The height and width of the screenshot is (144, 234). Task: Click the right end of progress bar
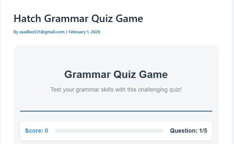[161, 131]
